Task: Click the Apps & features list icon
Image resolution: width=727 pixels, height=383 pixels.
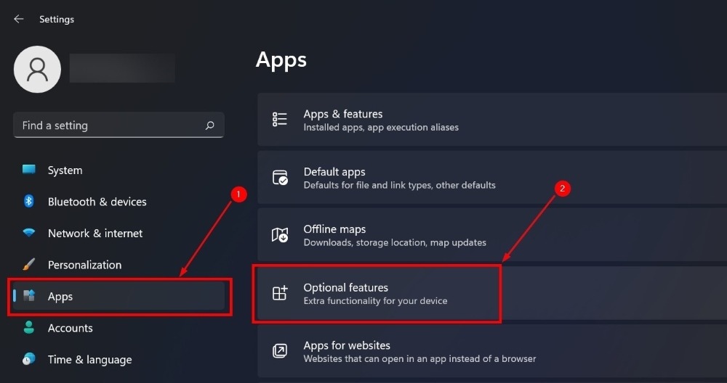Action: coord(280,120)
